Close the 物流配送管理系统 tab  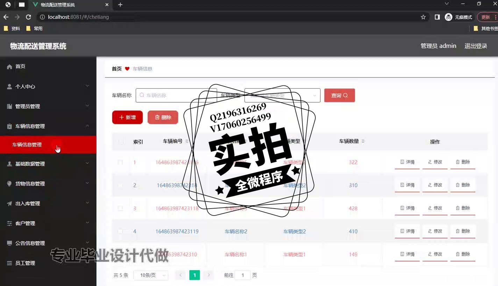click(x=107, y=5)
